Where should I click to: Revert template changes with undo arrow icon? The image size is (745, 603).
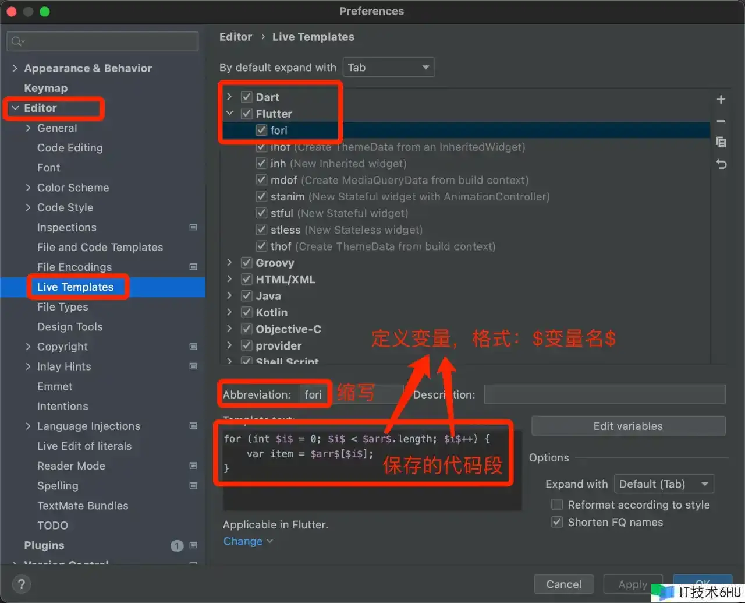pyautogui.click(x=721, y=164)
